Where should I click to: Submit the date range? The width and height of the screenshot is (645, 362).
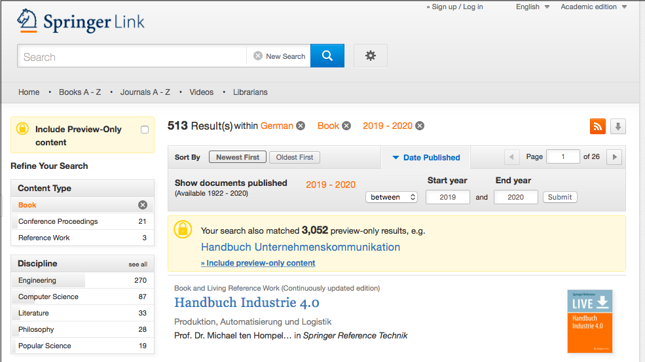click(x=560, y=197)
